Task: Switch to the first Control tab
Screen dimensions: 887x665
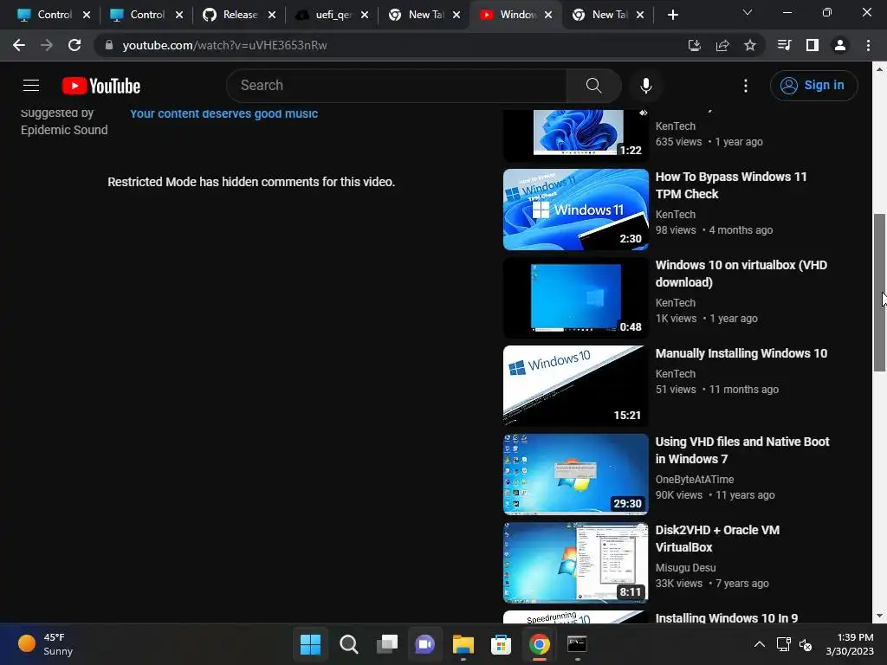Action: pyautogui.click(x=45, y=15)
